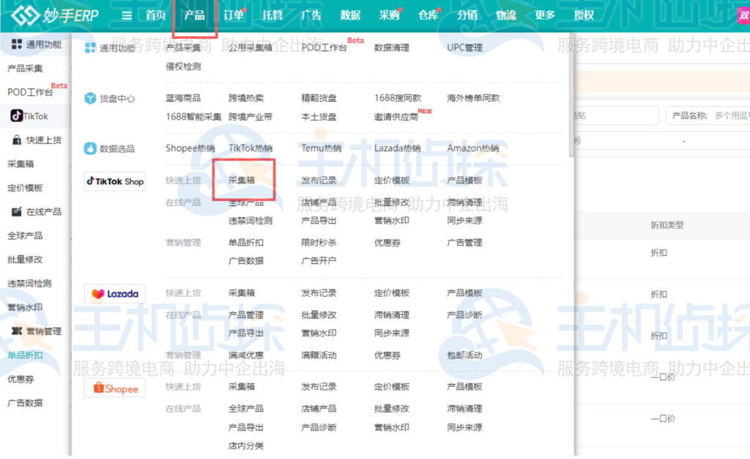Select 首页 from the top navigation

click(157, 14)
